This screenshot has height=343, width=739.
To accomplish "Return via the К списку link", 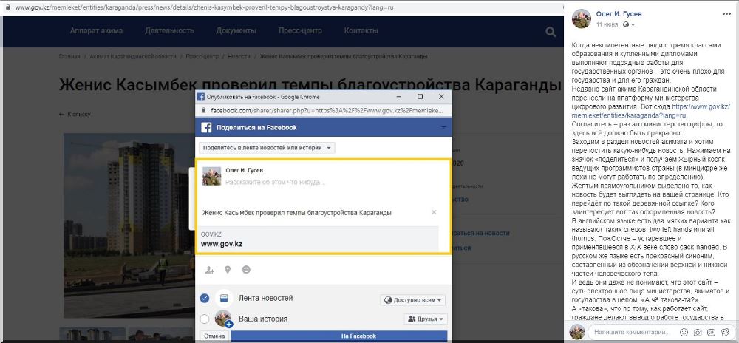I will [75, 115].
